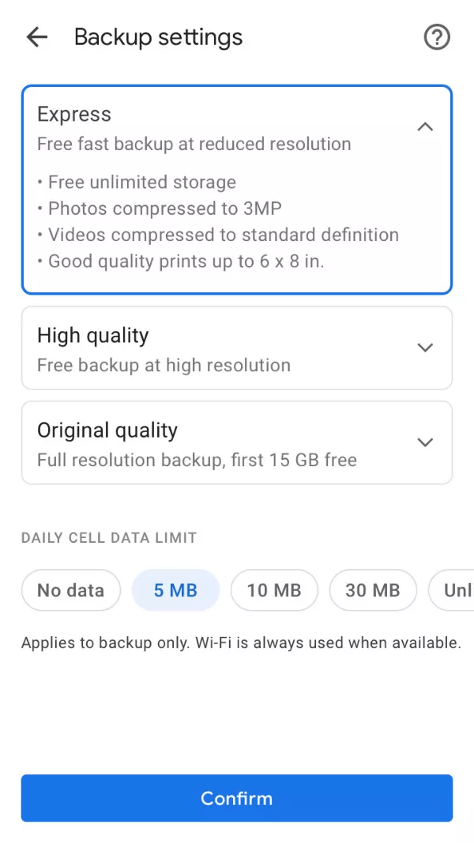Select the Express backup option
The height and width of the screenshot is (843, 474).
[x=237, y=187]
